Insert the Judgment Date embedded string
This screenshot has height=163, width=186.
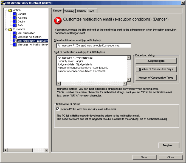[156, 61]
